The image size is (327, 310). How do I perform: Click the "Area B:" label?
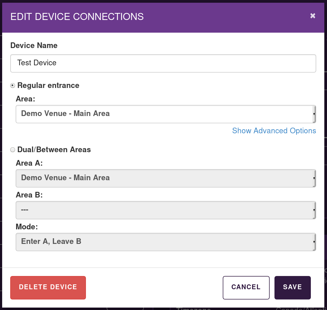[29, 195]
